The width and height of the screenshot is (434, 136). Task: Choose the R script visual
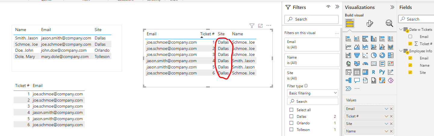pos(374,72)
